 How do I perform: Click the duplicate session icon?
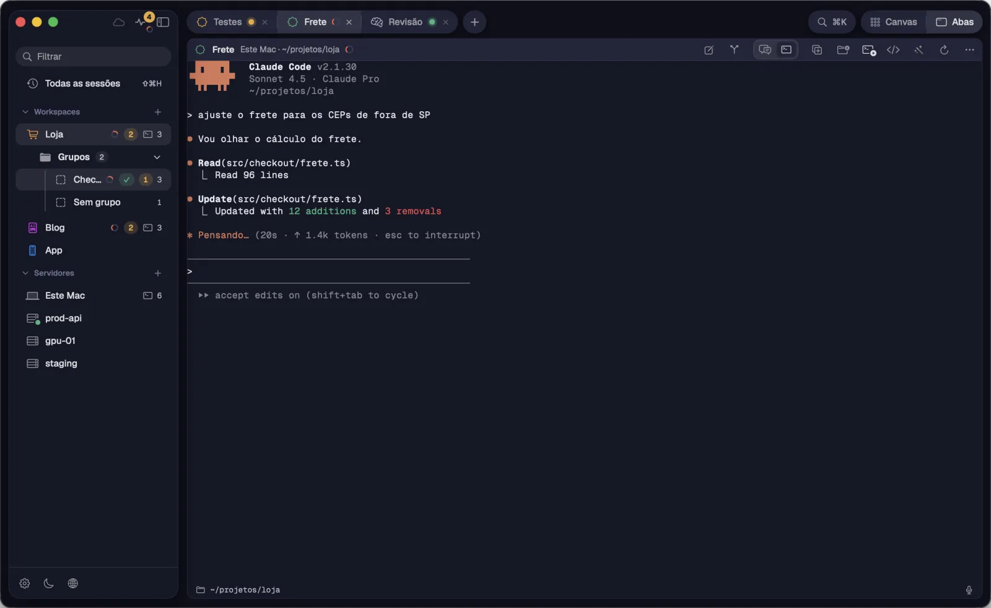(x=817, y=50)
